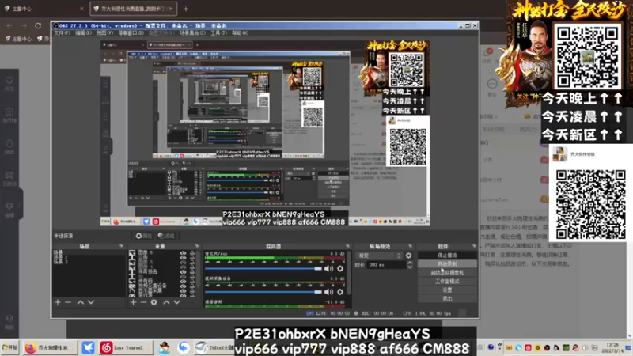Click the add source plus icon
633x356 pixels.
click(x=132, y=302)
